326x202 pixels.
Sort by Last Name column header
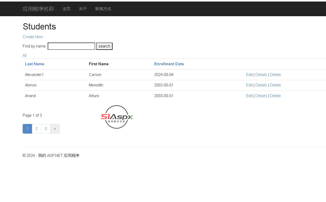point(34,64)
